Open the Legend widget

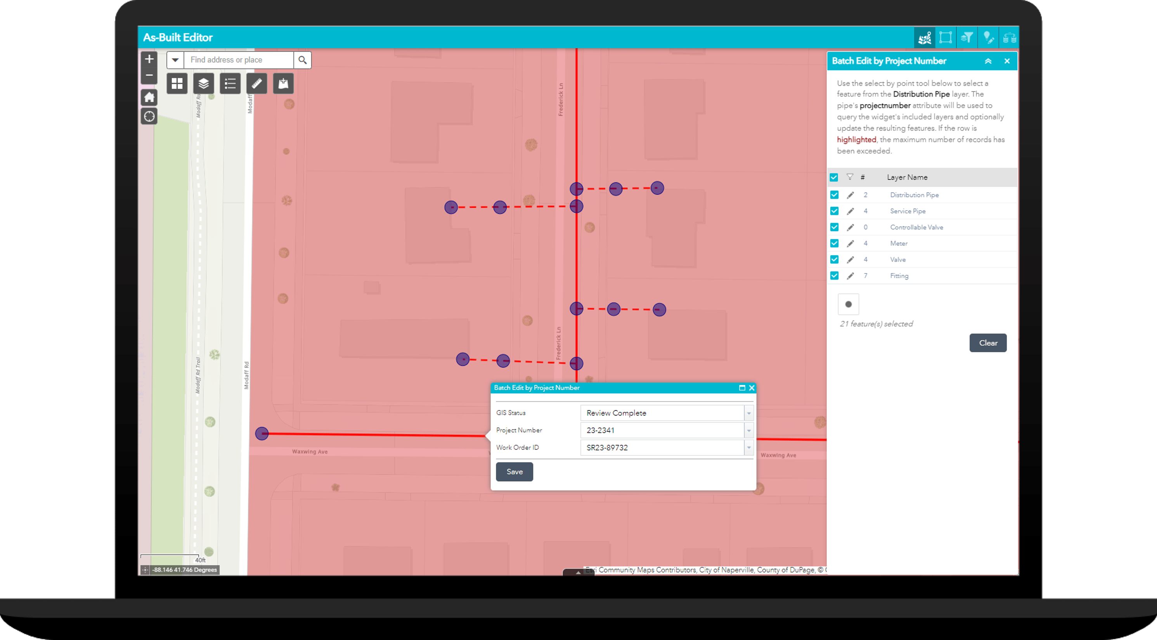(230, 83)
